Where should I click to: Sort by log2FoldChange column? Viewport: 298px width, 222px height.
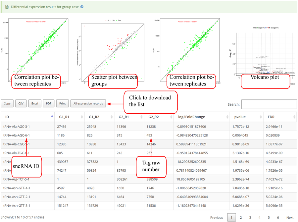(x=200, y=117)
